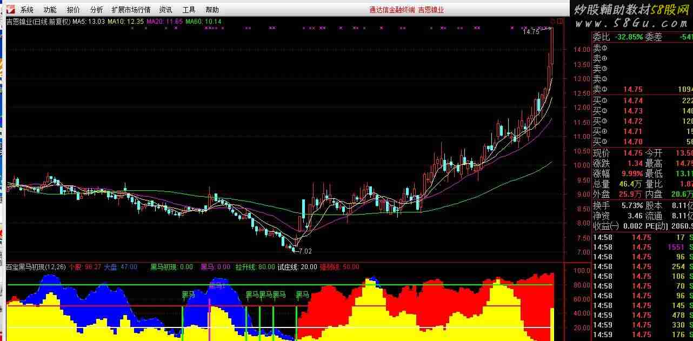Click the 现价 14.75 quote row
This screenshot has height=341, width=693.
tap(643, 153)
